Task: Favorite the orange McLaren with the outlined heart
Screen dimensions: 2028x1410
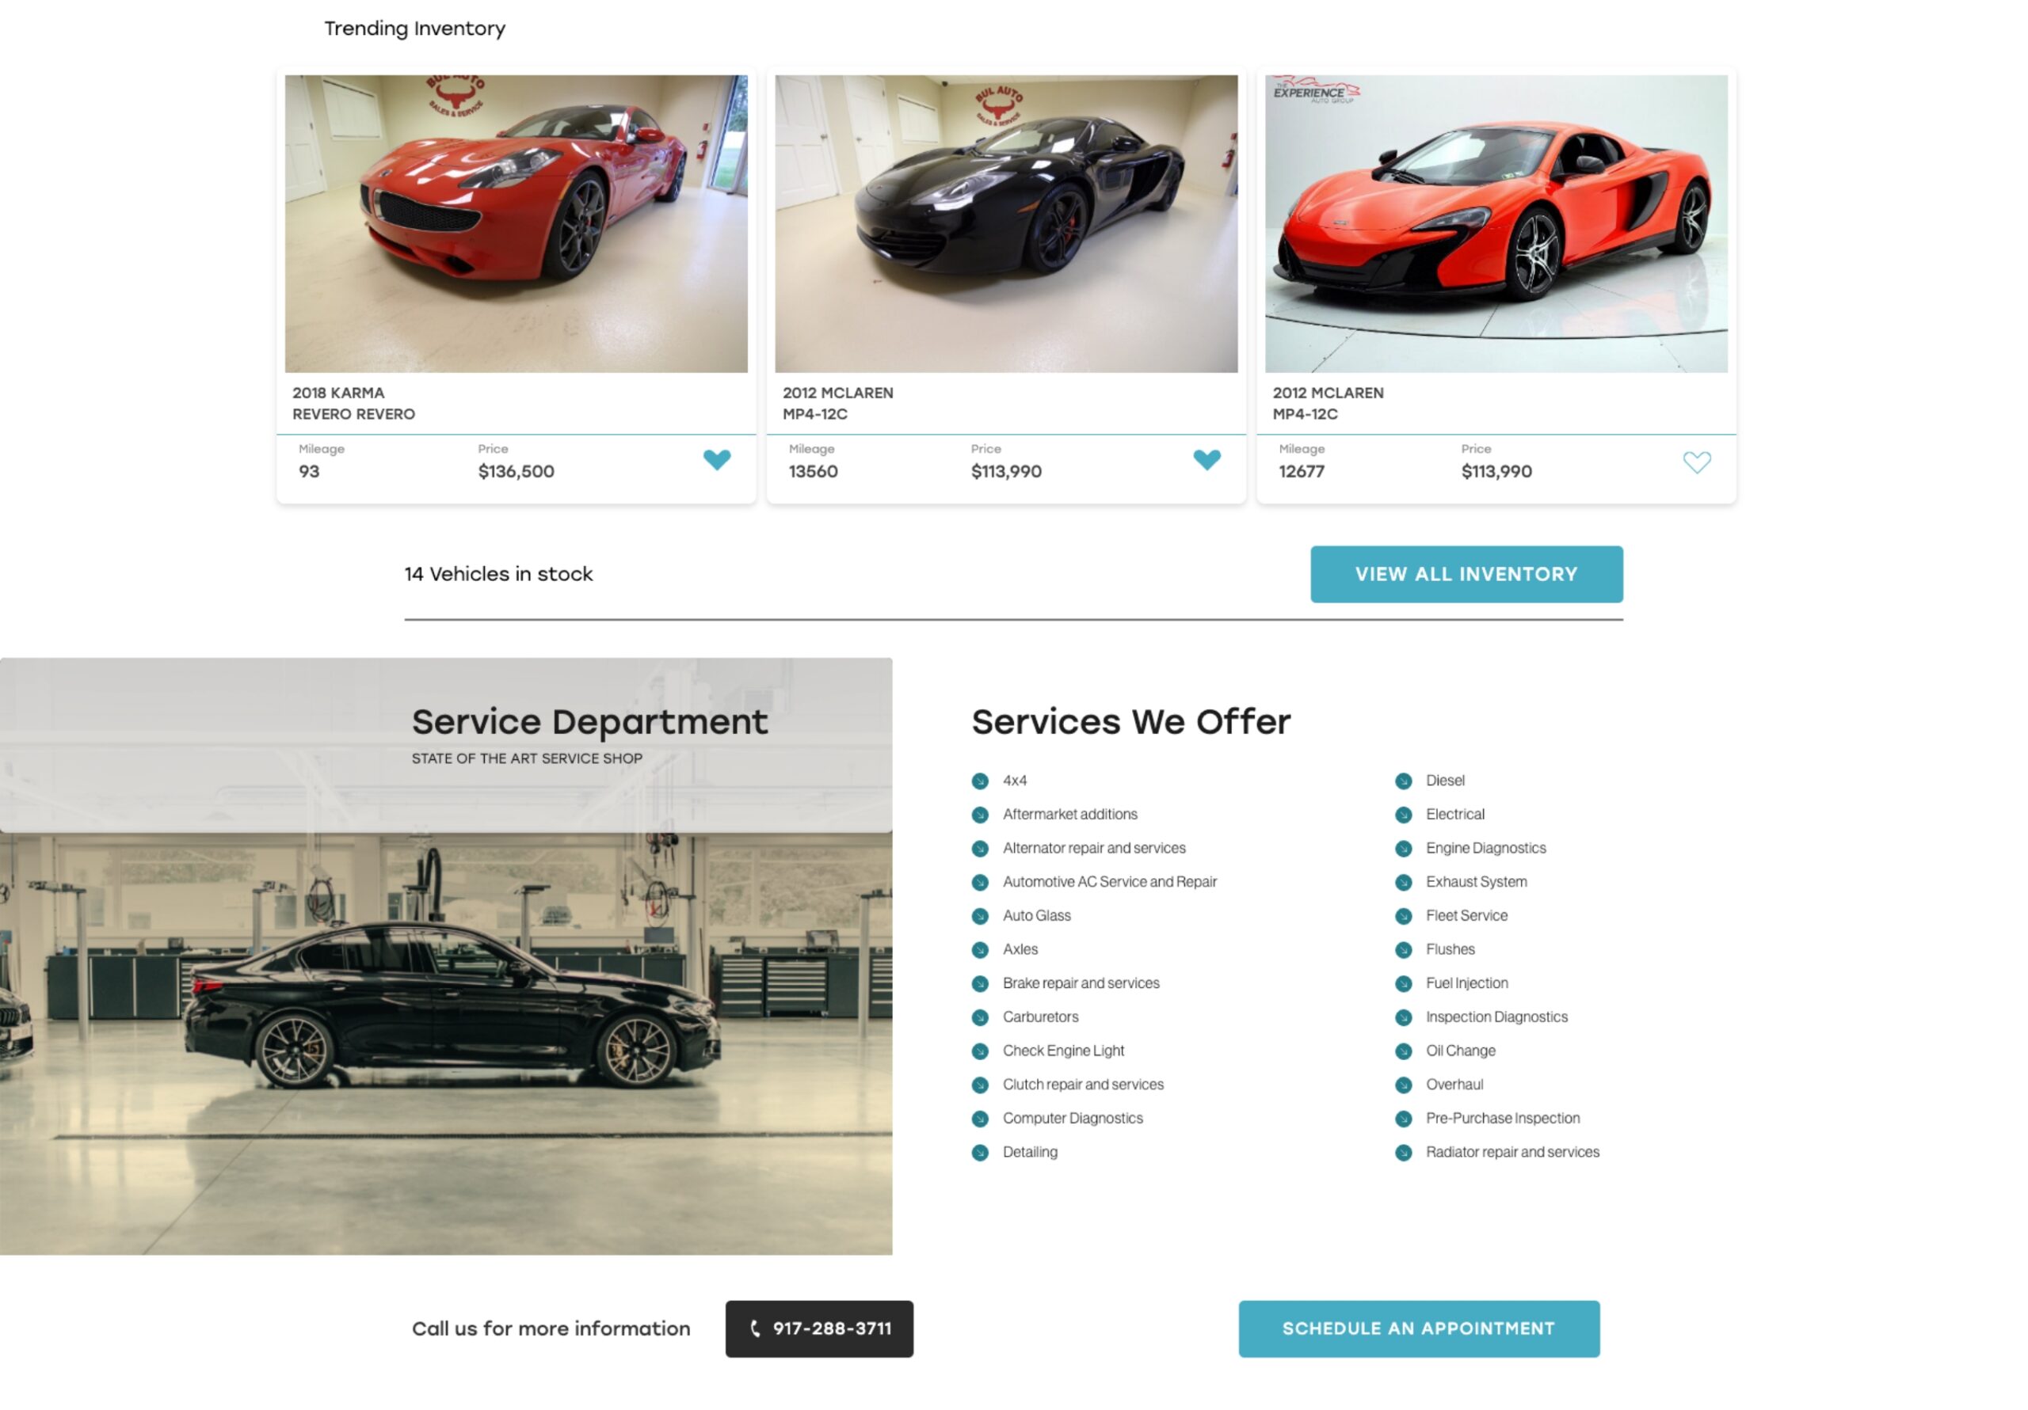Action: pos(1696,462)
